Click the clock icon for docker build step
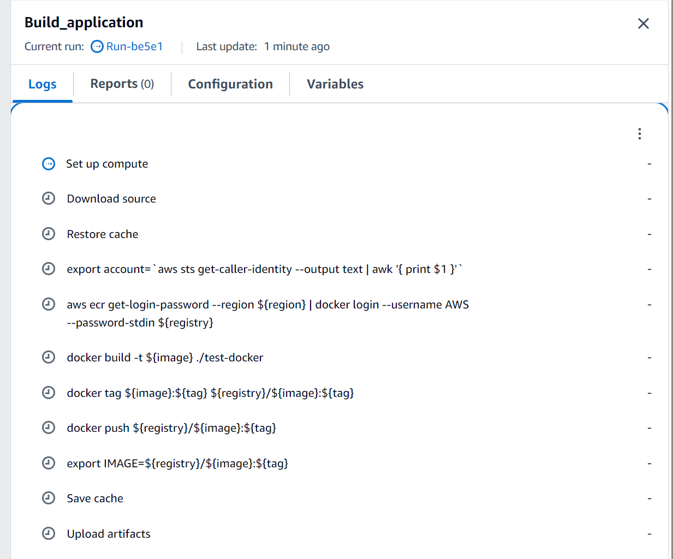 49,358
